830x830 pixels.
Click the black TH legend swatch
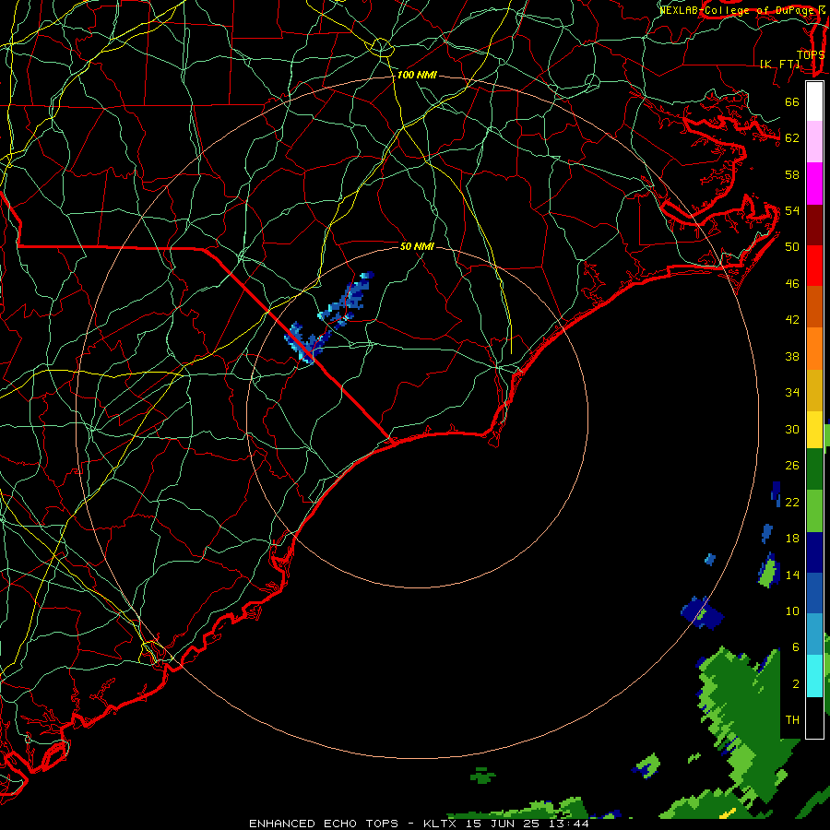[x=814, y=717]
